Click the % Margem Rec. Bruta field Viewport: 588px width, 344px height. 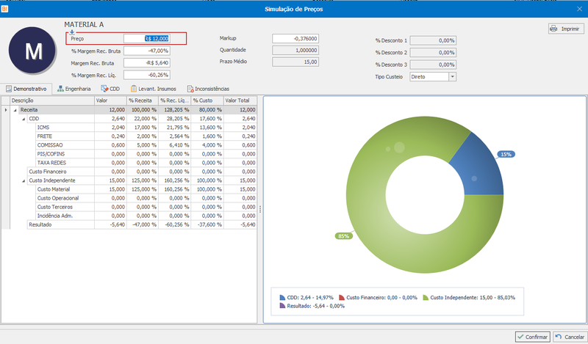tap(146, 51)
